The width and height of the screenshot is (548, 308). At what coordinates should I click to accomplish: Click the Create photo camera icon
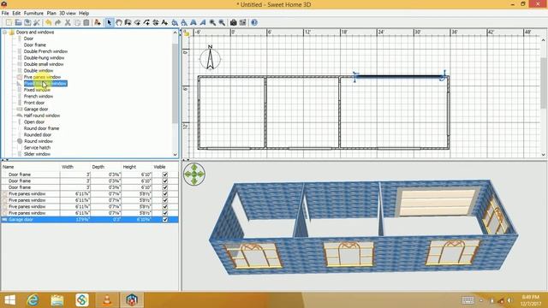[234, 23]
